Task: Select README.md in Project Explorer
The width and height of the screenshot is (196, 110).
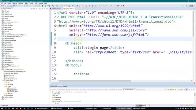Action: (x=9, y=95)
